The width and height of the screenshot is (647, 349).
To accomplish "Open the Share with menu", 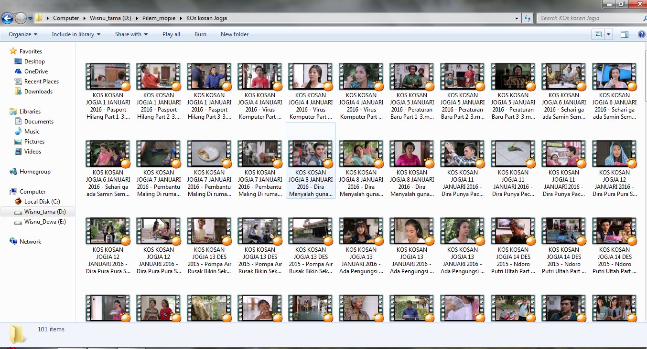I will pyautogui.click(x=131, y=34).
